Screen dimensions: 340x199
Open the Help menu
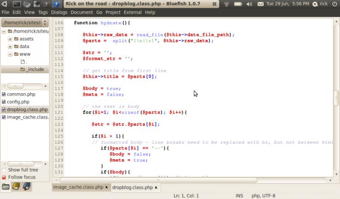[150, 12]
